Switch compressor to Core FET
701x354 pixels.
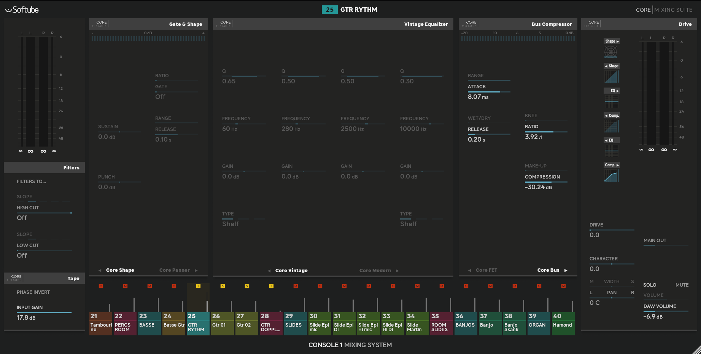pyautogui.click(x=486, y=270)
